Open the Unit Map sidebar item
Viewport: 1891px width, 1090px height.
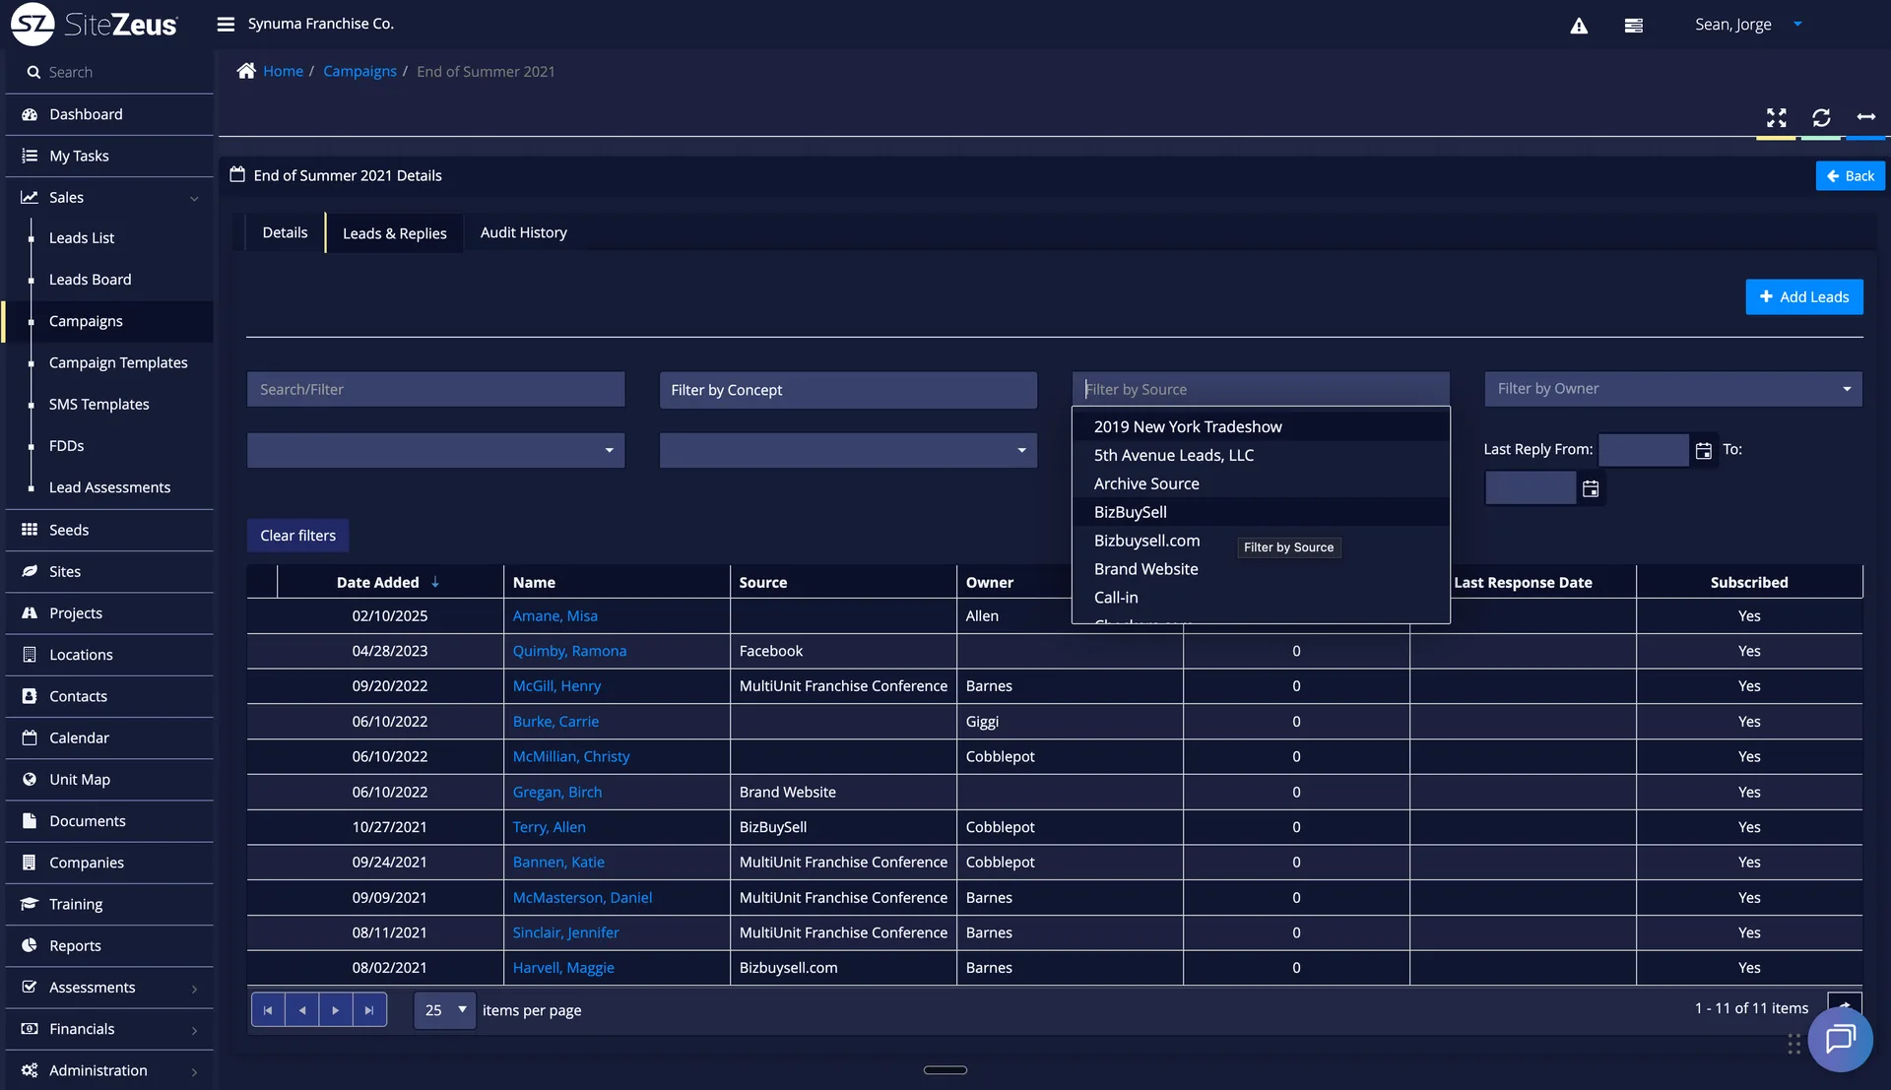(79, 779)
